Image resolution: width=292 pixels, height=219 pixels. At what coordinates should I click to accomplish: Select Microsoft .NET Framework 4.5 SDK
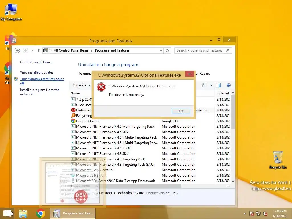pyautogui.click(x=102, y=132)
